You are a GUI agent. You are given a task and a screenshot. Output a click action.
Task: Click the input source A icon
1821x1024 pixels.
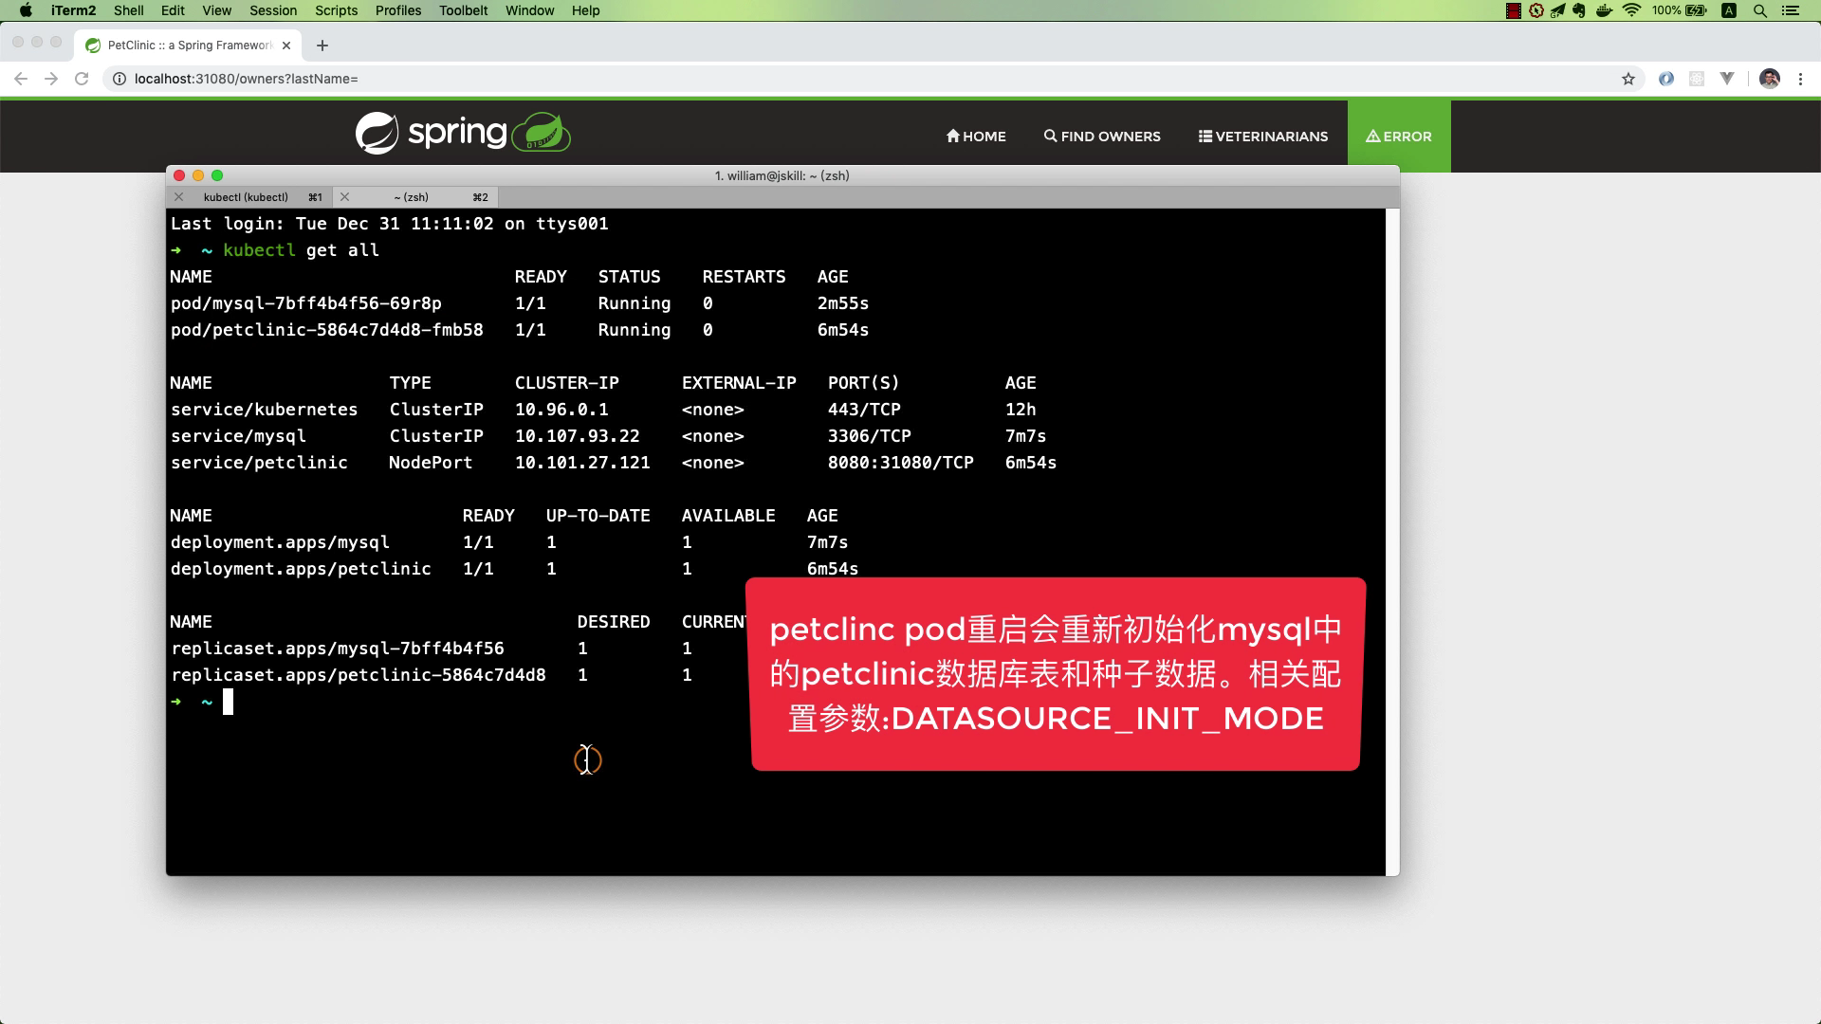[x=1729, y=10]
